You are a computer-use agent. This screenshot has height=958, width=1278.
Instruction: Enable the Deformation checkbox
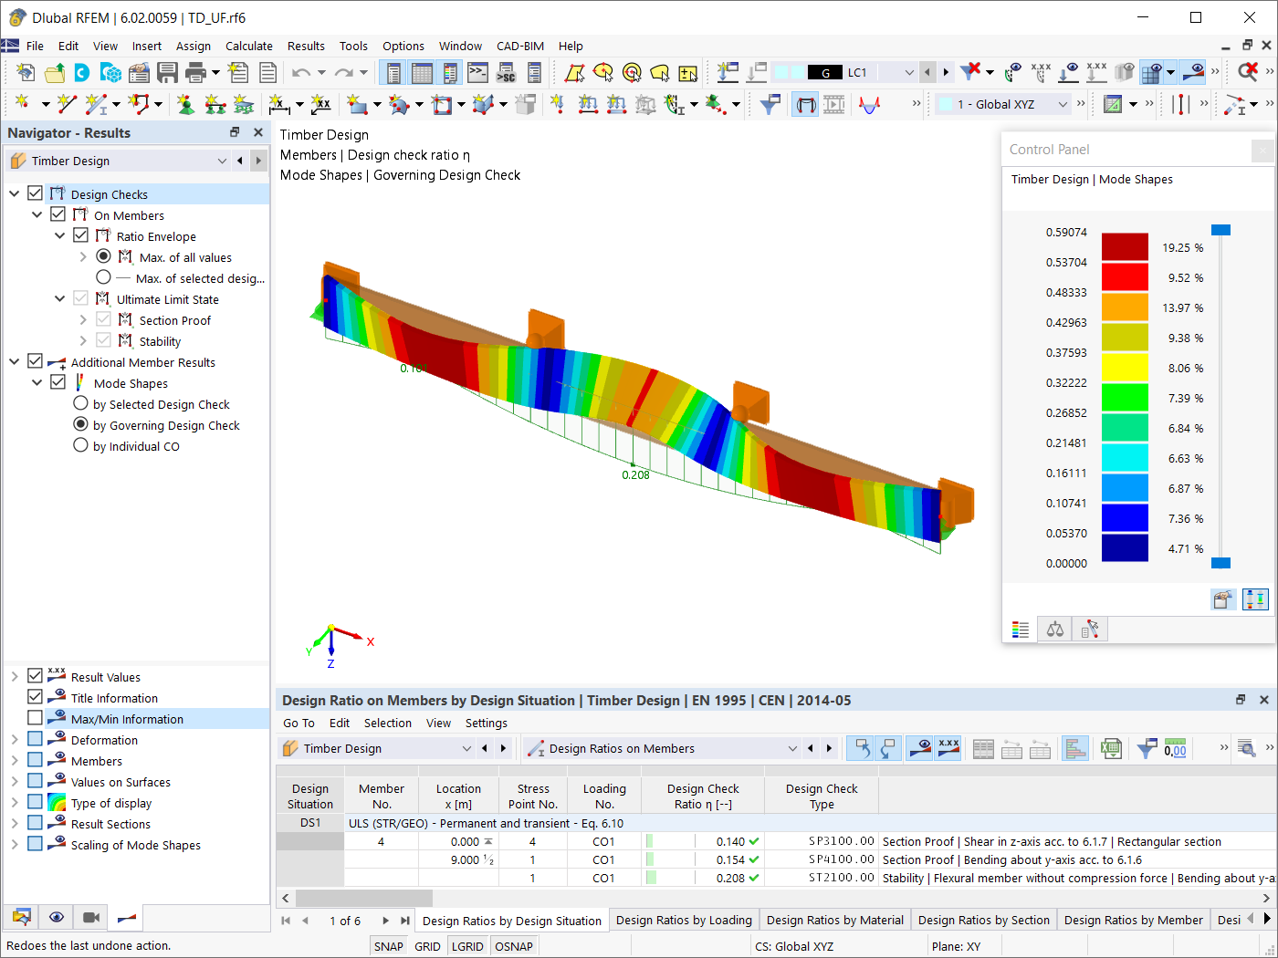coord(35,739)
